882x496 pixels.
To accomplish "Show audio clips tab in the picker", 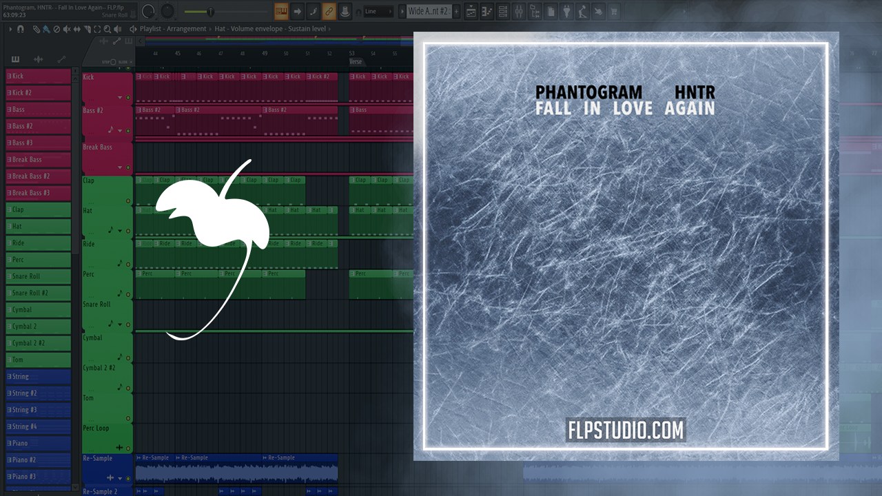I will pyautogui.click(x=39, y=60).
